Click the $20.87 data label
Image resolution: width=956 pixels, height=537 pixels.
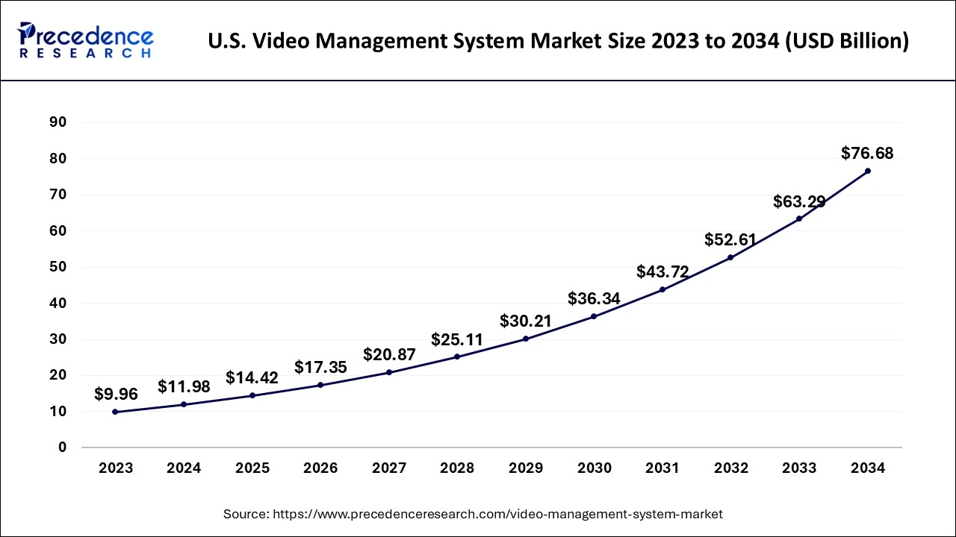[389, 355]
